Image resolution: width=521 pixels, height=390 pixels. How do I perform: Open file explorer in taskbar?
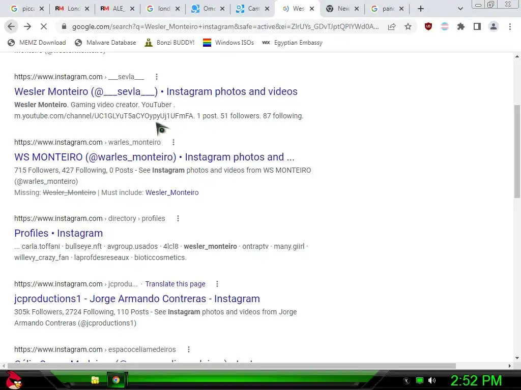(x=95, y=380)
